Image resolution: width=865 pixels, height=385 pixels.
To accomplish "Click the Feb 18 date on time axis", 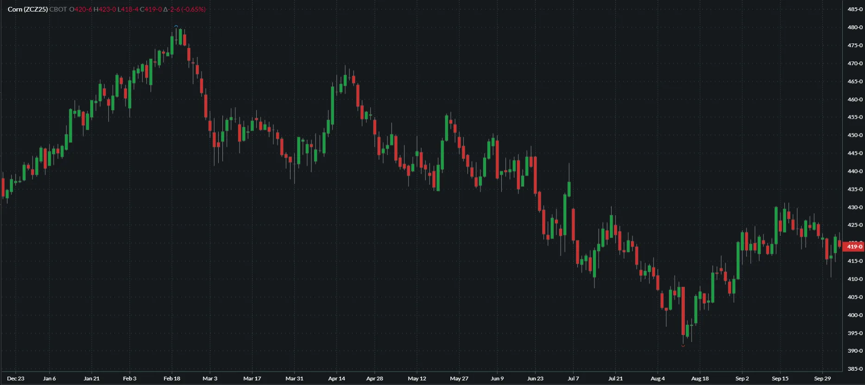I will pyautogui.click(x=172, y=379).
